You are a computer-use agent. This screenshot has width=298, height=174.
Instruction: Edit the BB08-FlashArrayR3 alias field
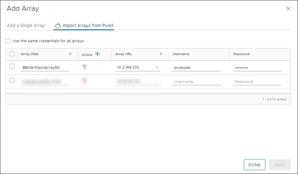pos(45,68)
